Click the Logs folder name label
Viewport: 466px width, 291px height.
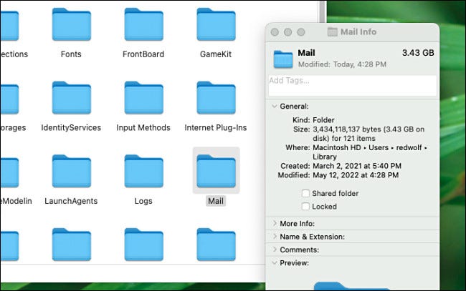coord(143,201)
